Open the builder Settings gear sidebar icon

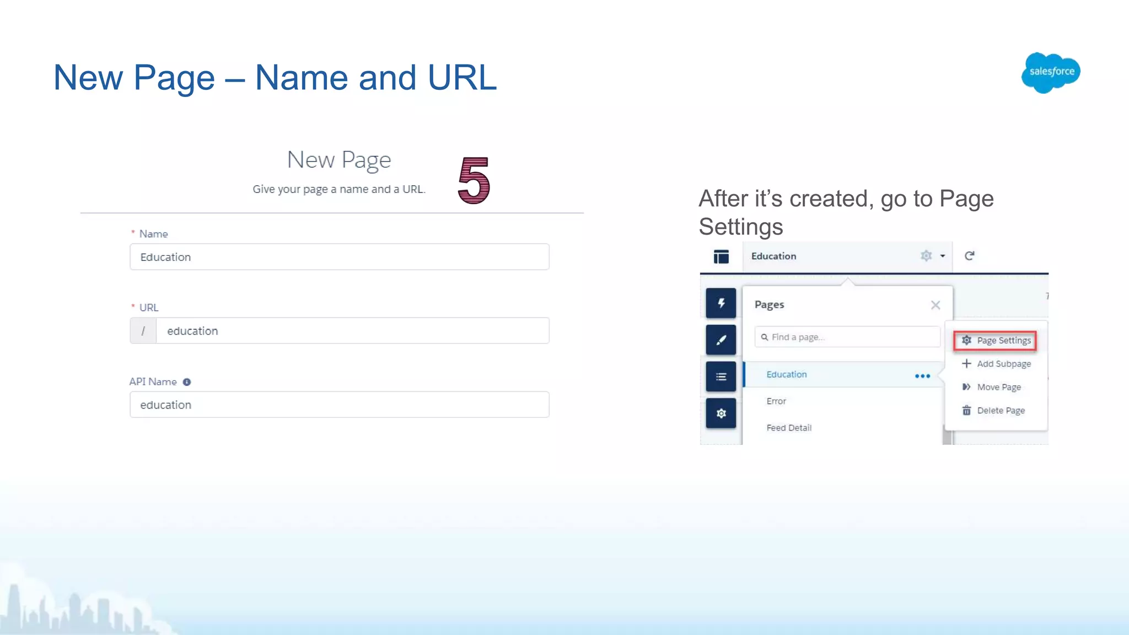pyautogui.click(x=721, y=413)
